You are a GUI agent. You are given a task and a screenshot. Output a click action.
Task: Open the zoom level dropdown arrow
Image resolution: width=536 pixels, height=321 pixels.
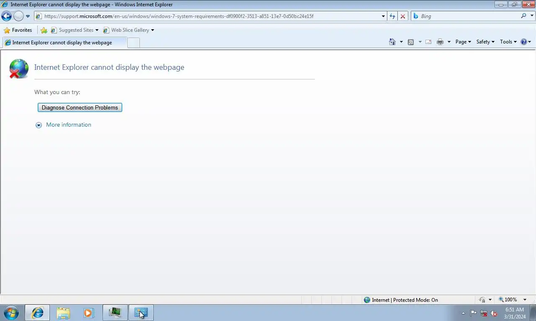coord(525,300)
